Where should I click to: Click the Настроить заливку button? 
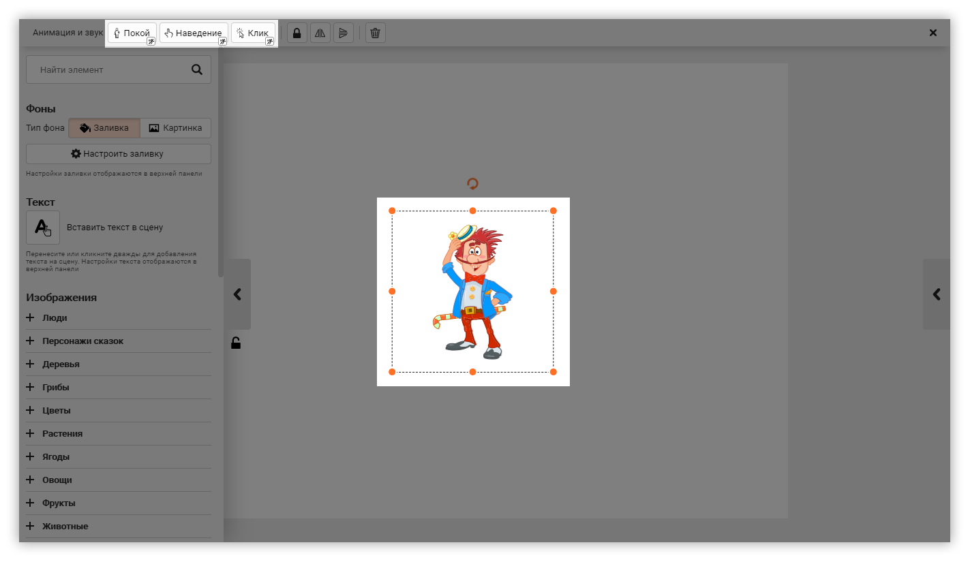click(118, 154)
